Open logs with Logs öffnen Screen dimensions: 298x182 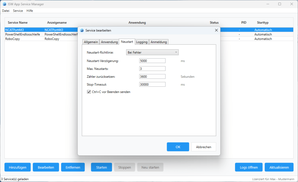(249, 167)
